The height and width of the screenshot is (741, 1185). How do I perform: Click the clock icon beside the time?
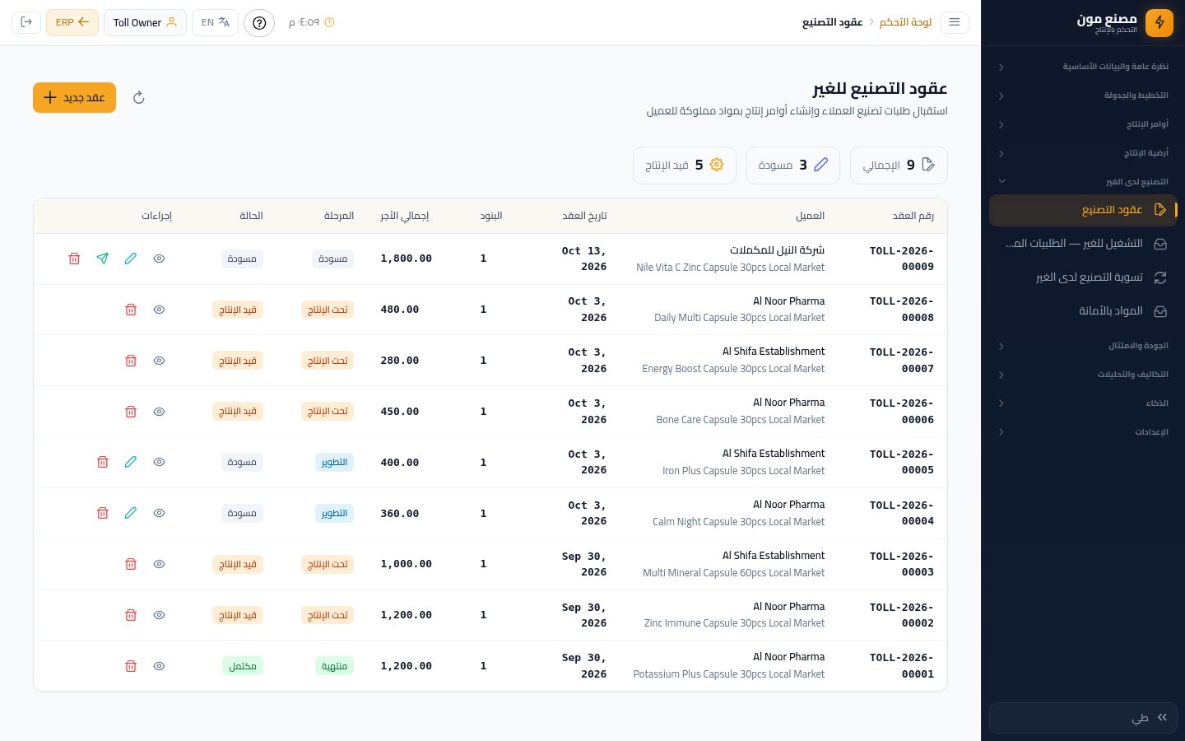coord(330,22)
